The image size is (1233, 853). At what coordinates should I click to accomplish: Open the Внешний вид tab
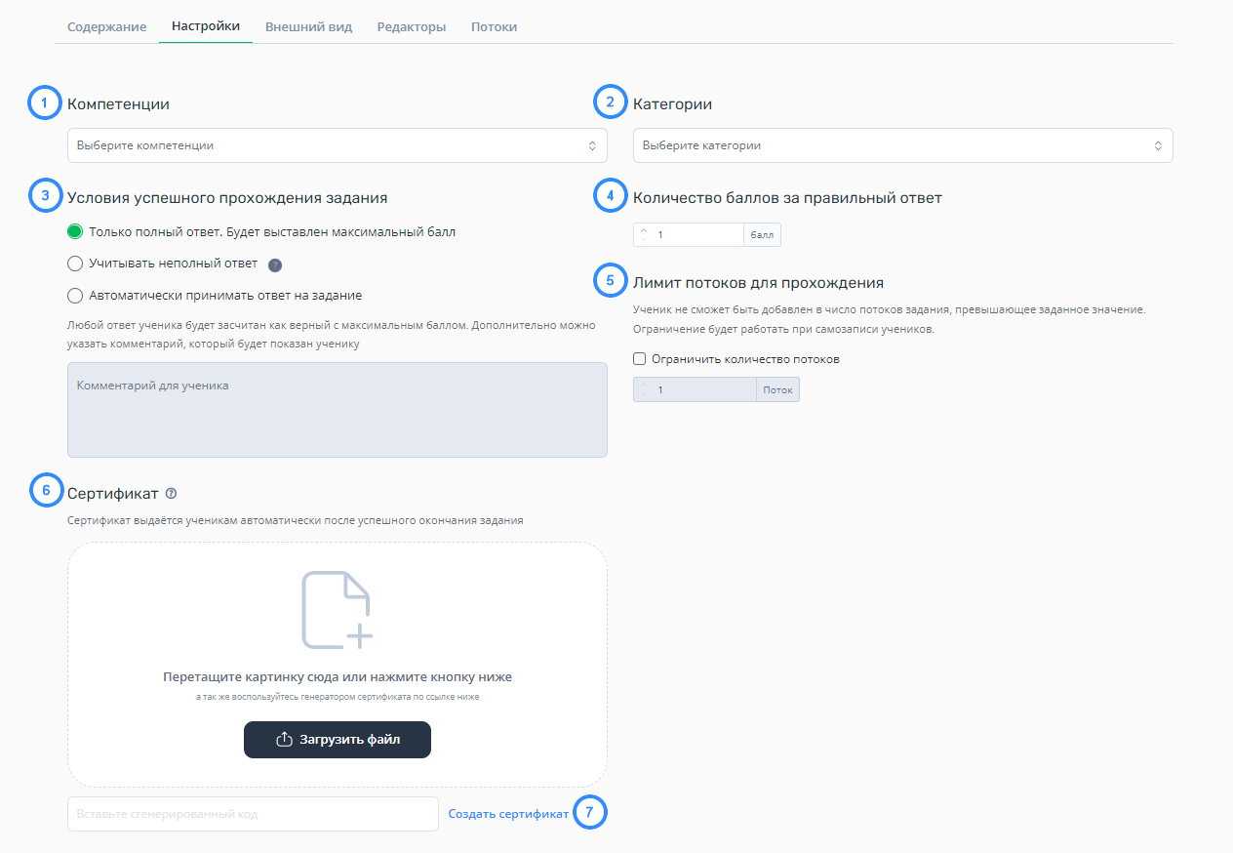pos(308,26)
